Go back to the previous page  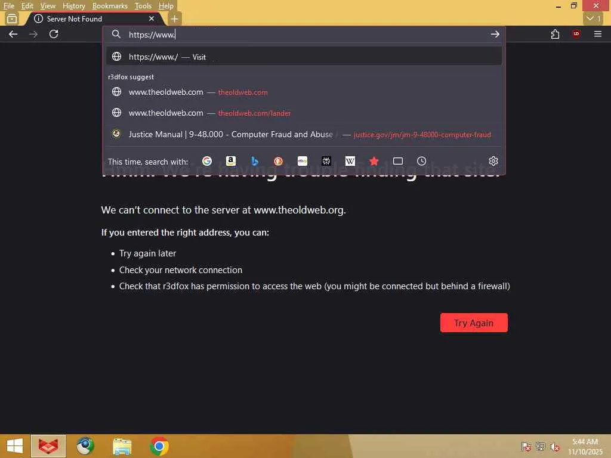point(13,34)
